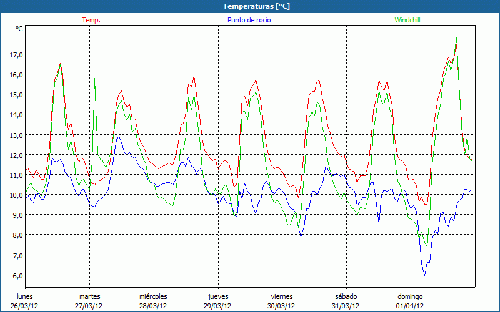Select the domingo day label

(x=410, y=296)
